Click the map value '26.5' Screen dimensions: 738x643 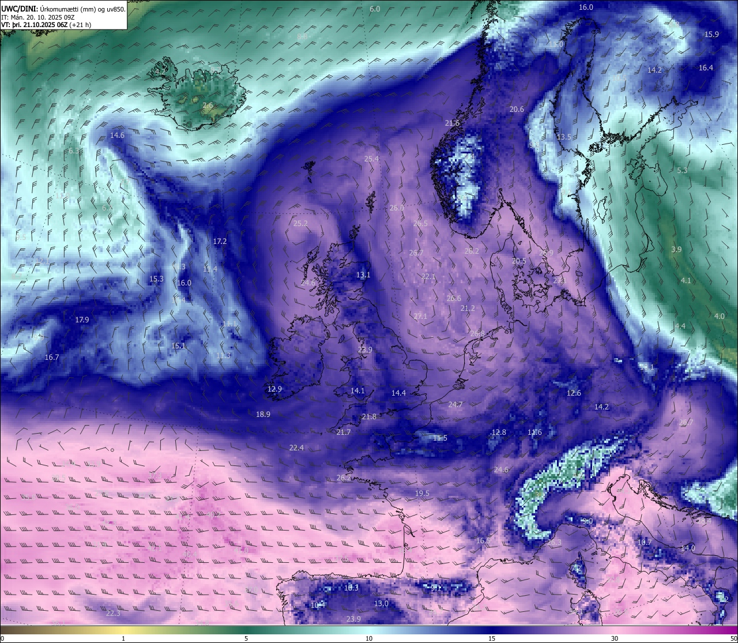pos(421,224)
